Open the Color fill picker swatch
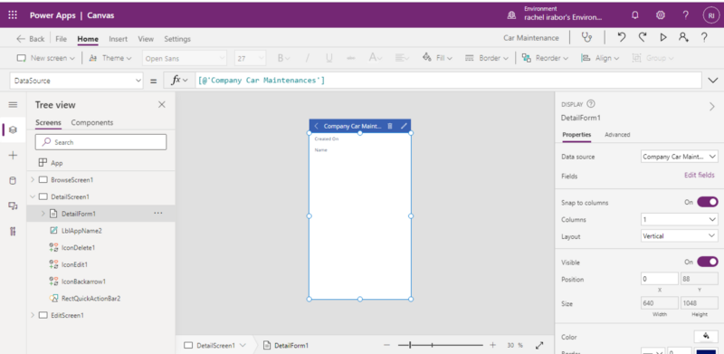Screen dimensions: 724x354 (x=706, y=337)
